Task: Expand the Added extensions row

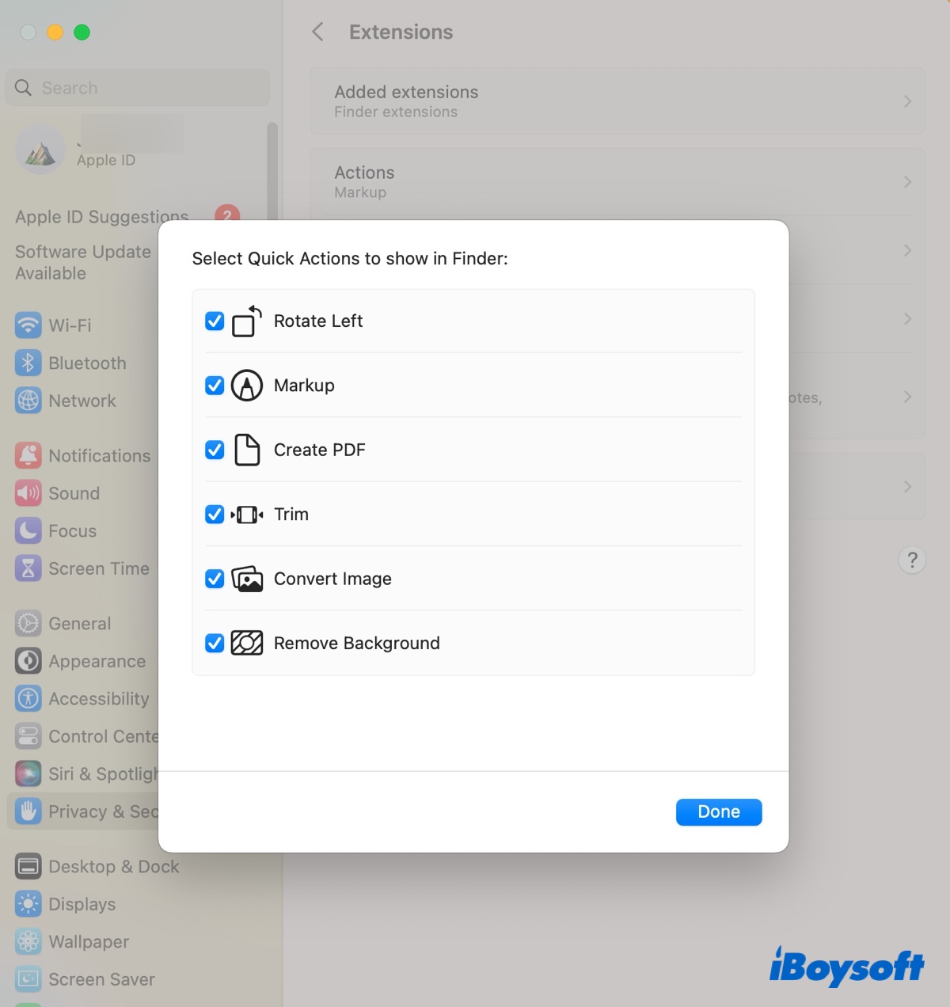Action: coord(907,101)
